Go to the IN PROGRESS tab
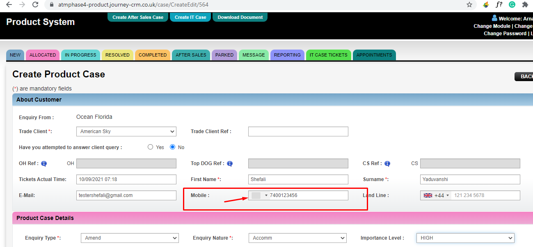This screenshot has height=247, width=533. [80, 55]
